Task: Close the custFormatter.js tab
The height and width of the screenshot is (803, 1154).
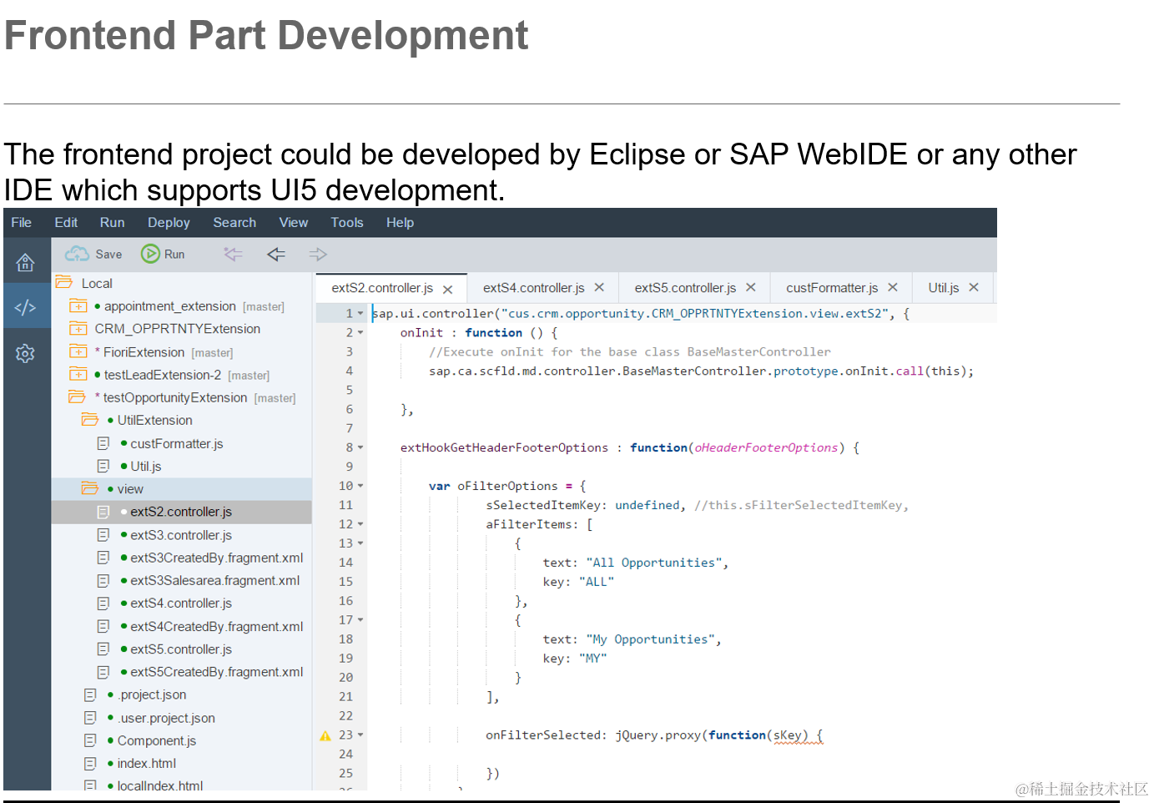Action: point(893,287)
